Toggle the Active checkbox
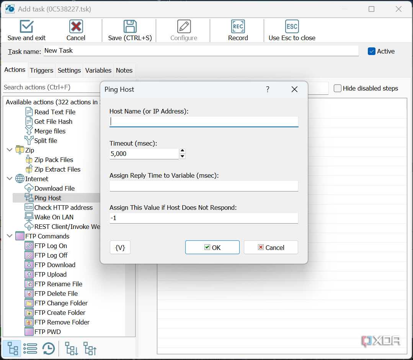 (x=371, y=51)
